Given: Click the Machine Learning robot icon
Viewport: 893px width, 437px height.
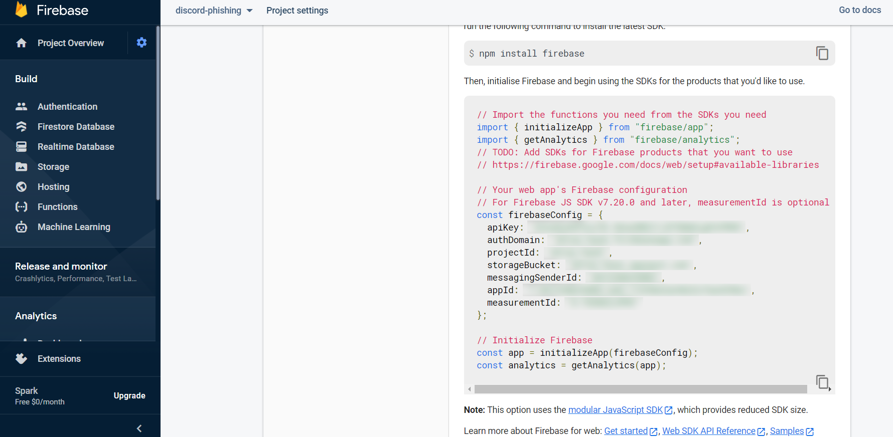Looking at the screenshot, I should (x=21, y=227).
